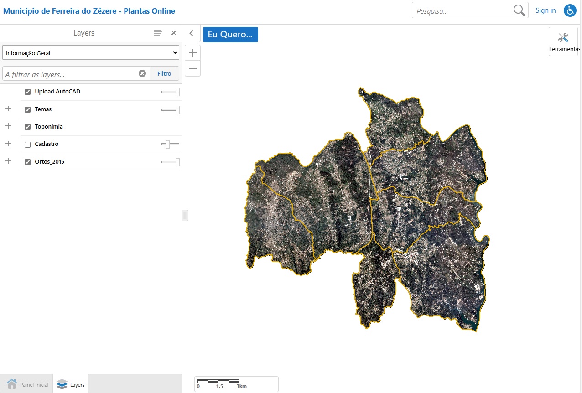This screenshot has width=582, height=393.
Task: Switch to the Painel Inicial tab
Action: click(x=28, y=384)
